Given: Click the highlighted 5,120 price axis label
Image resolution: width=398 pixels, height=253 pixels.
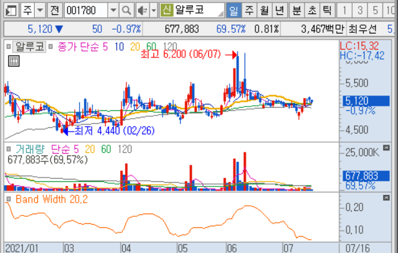Looking at the screenshot, I should pyautogui.click(x=366, y=101).
